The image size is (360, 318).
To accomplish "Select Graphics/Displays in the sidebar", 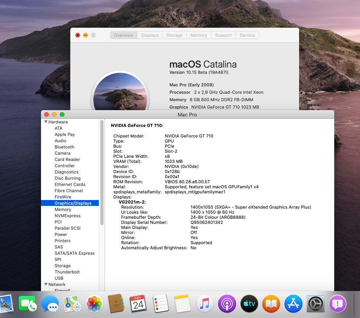I will click(x=70, y=203).
